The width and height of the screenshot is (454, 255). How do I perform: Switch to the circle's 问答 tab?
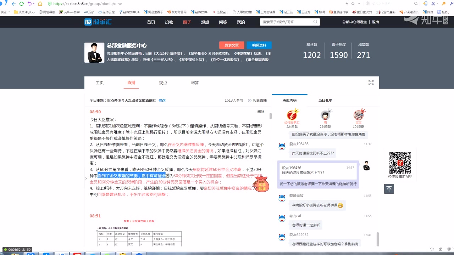[195, 83]
